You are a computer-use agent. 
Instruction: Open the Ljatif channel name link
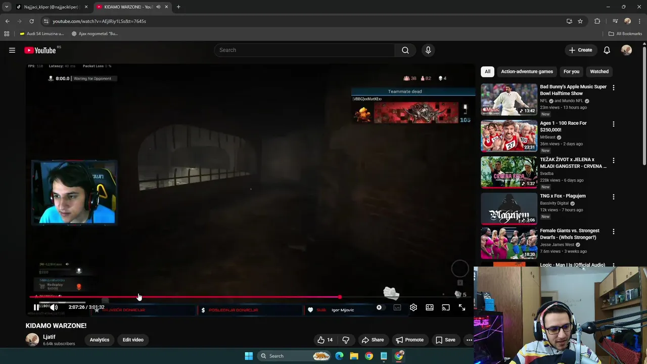49,337
